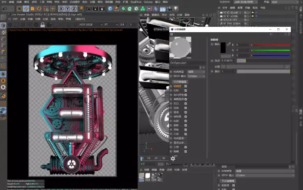The image size is (303, 190).
Task: Pick color with the eyedropper icon
Action: pos(229,44)
